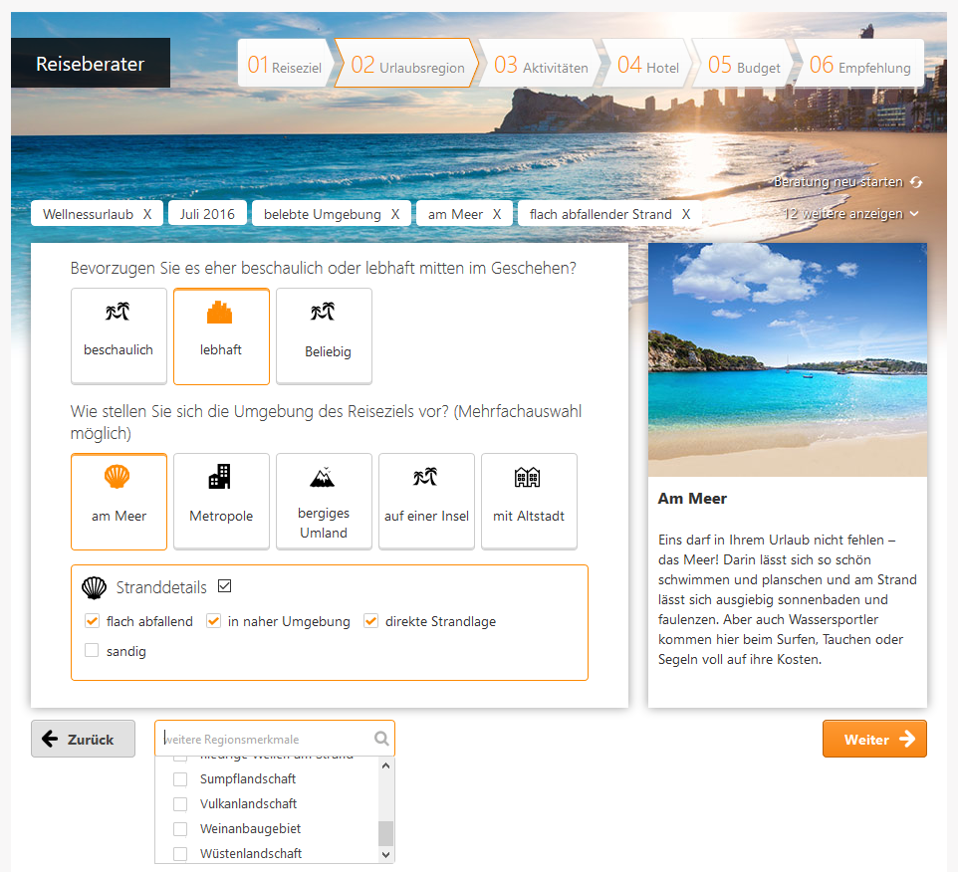958x872 pixels.
Task: Open step '02 Urlaubsregion'
Action: 407,64
